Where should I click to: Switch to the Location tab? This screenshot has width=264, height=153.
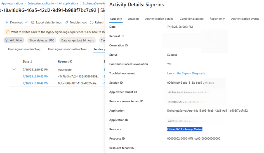tap(133, 19)
